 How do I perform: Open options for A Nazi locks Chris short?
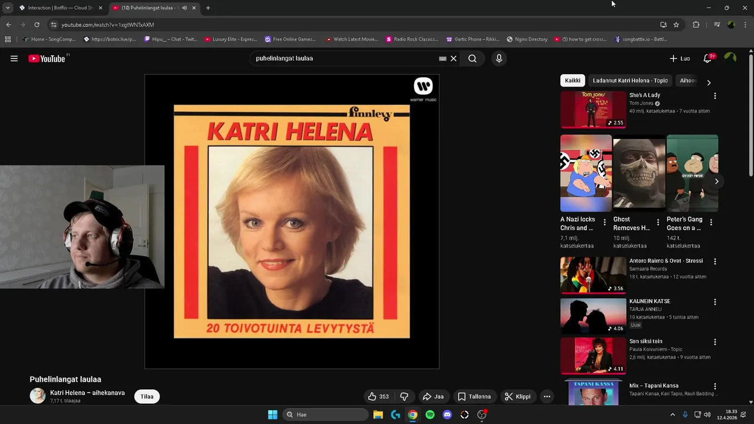[604, 222]
